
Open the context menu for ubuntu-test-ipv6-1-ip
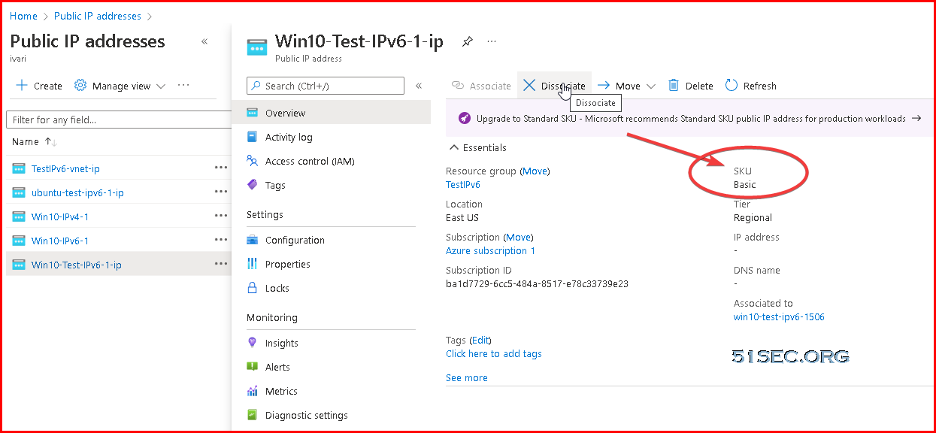point(220,192)
